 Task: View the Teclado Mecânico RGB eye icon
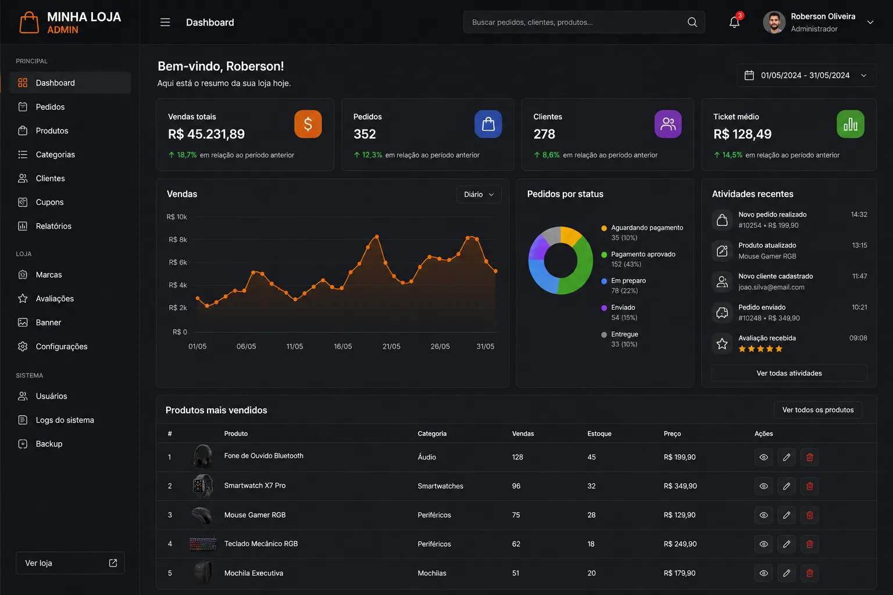tap(764, 544)
